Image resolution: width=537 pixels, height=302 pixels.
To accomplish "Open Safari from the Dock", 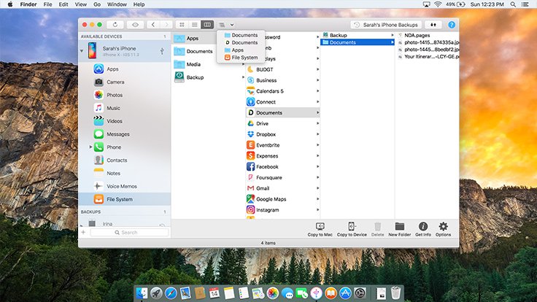I will (x=171, y=293).
